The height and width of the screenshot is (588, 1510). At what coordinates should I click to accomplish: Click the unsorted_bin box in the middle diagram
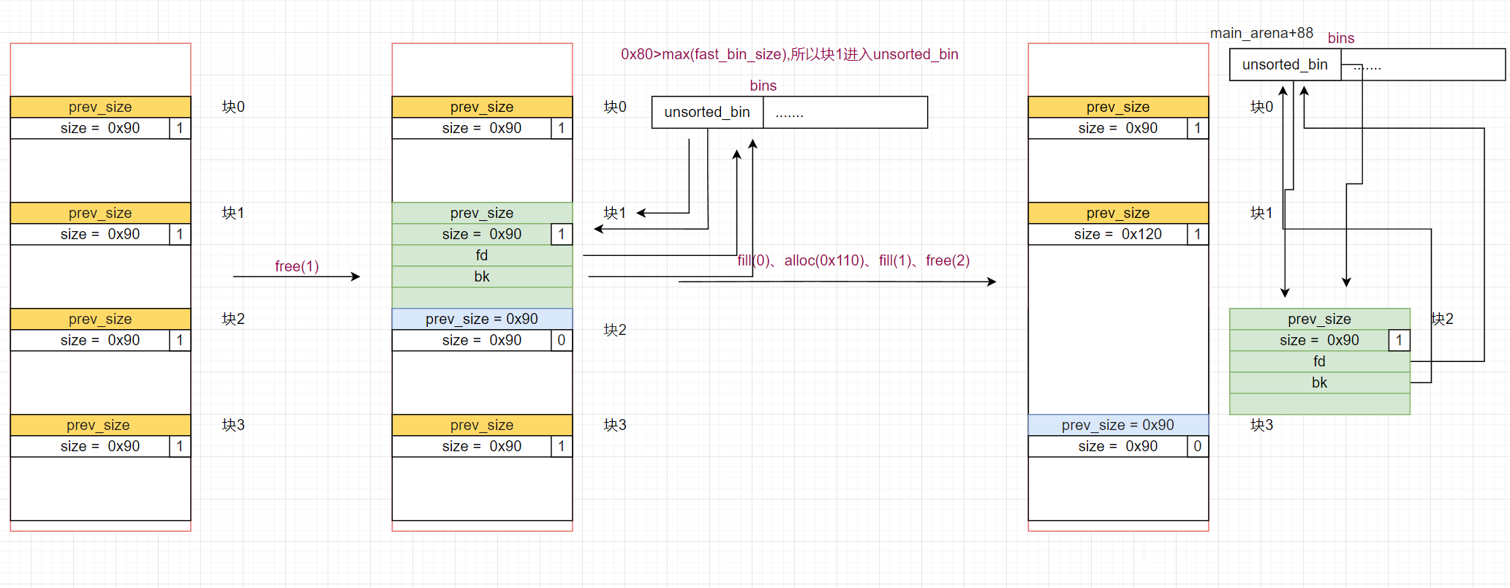coord(706,112)
